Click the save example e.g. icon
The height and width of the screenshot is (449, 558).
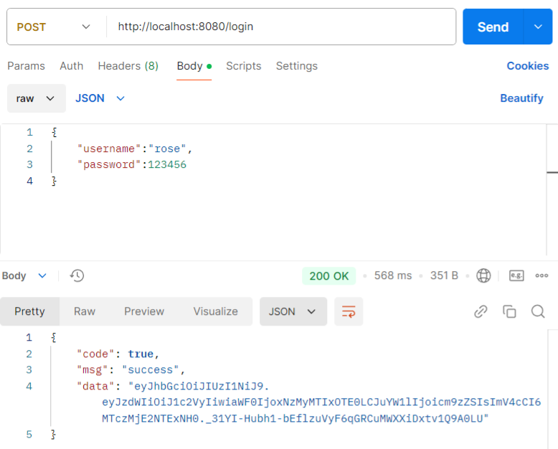516,275
